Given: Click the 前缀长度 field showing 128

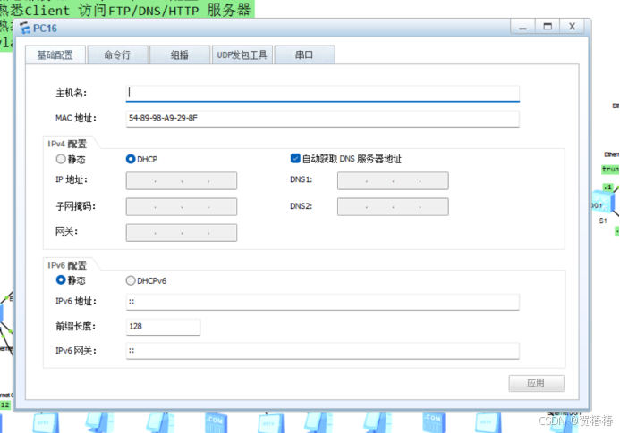Looking at the screenshot, I should pyautogui.click(x=163, y=327).
